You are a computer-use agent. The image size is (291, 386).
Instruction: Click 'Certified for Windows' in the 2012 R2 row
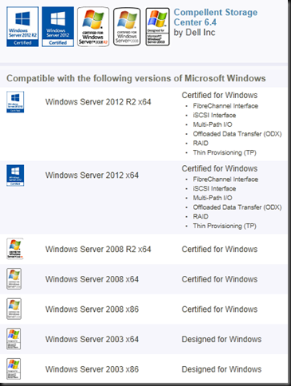pos(219,95)
